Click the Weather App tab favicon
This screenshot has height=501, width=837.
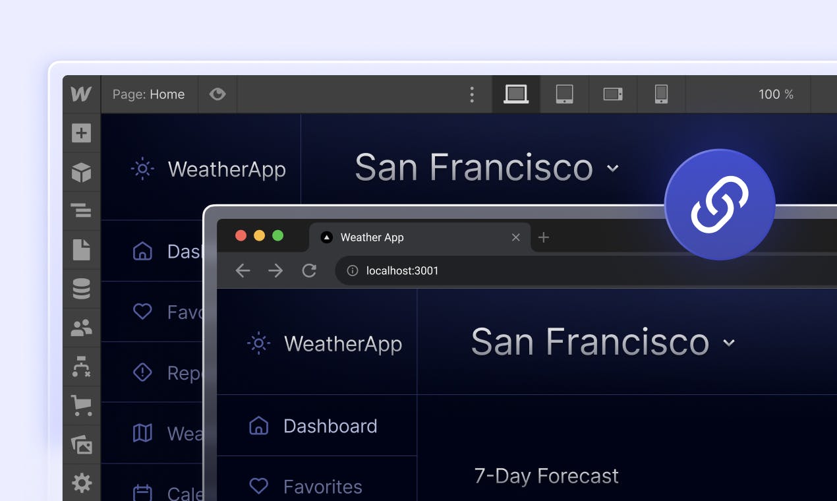click(x=326, y=237)
